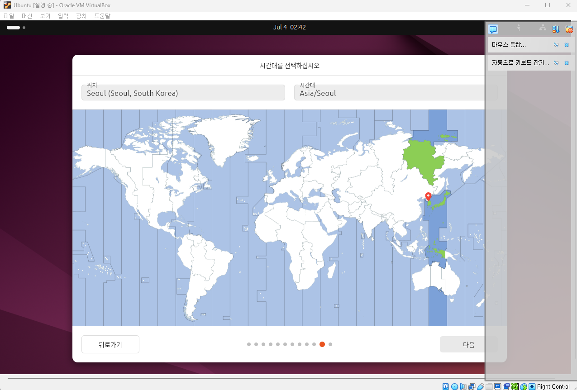Click the CPU execution status icon

click(x=515, y=386)
